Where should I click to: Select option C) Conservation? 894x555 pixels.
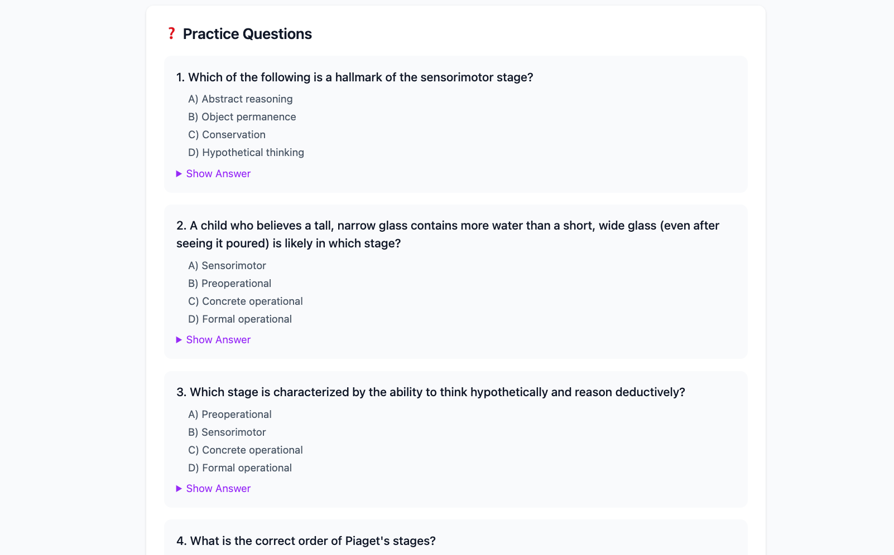[x=227, y=135]
